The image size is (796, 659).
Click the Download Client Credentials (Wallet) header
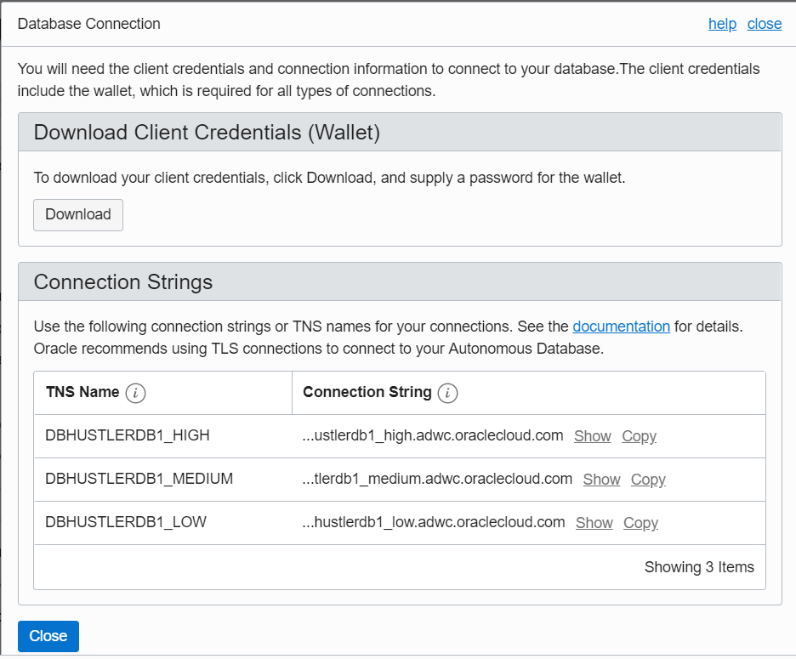tap(207, 133)
